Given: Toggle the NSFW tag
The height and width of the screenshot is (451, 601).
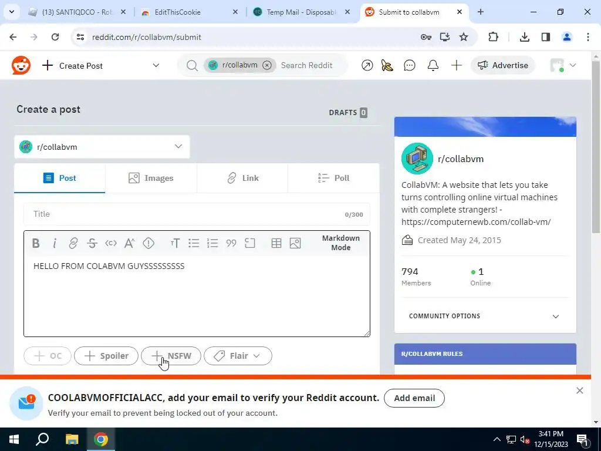Looking at the screenshot, I should coord(171,356).
